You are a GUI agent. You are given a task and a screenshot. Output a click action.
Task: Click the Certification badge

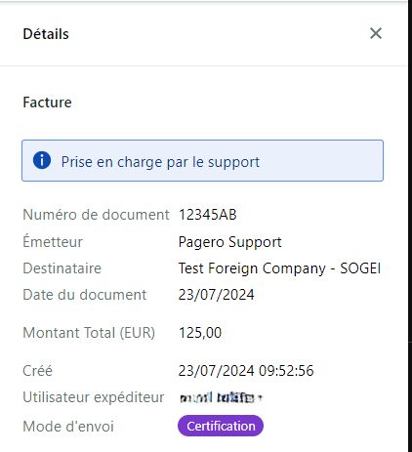221,426
